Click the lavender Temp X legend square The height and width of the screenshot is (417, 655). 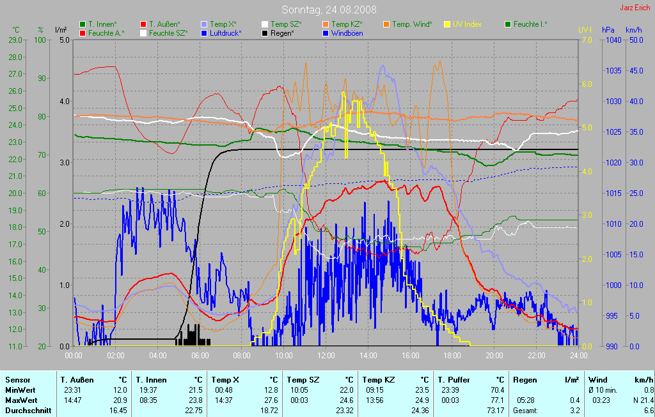205,24
